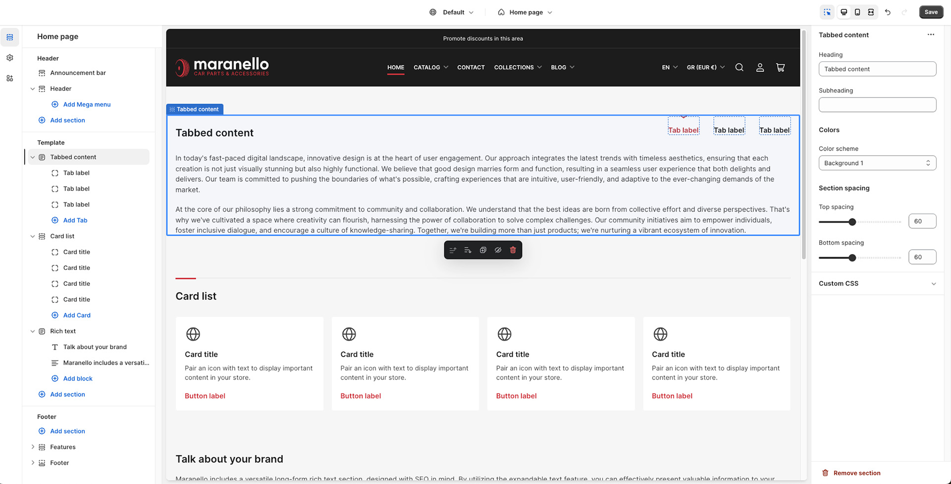Enable full-width preview mode

[871, 12]
